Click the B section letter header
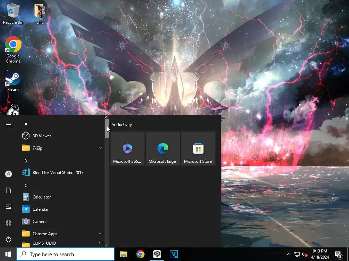Screen dimensions: 349x261 [x=26, y=161]
